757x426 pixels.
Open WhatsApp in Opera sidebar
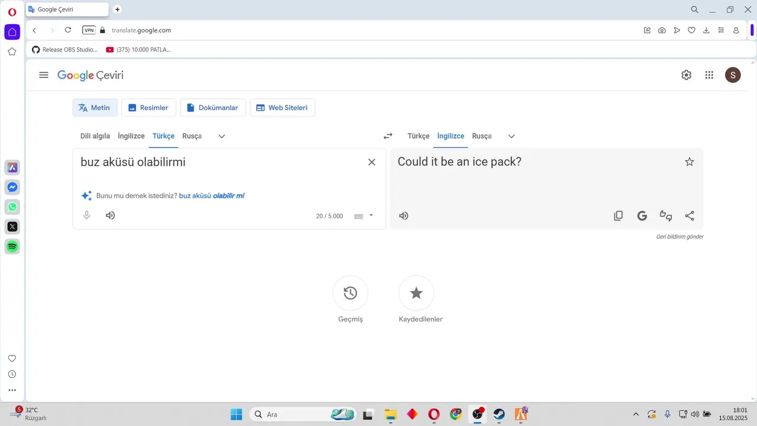click(12, 207)
